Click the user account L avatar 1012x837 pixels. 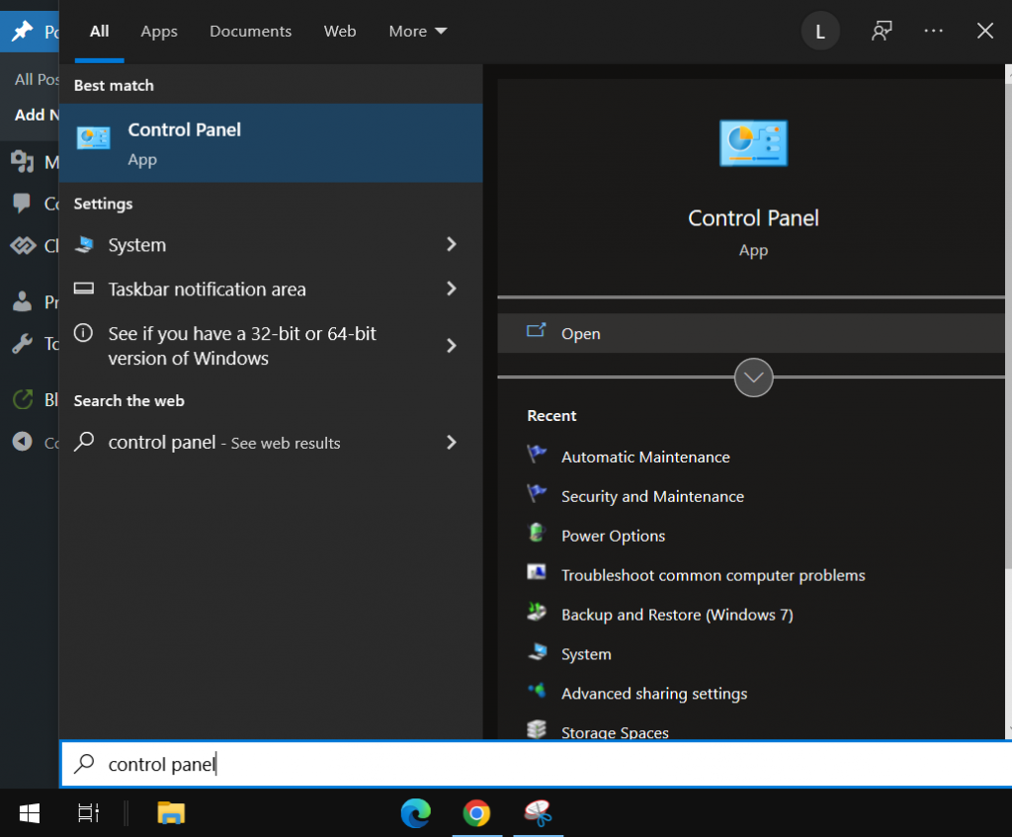820,31
